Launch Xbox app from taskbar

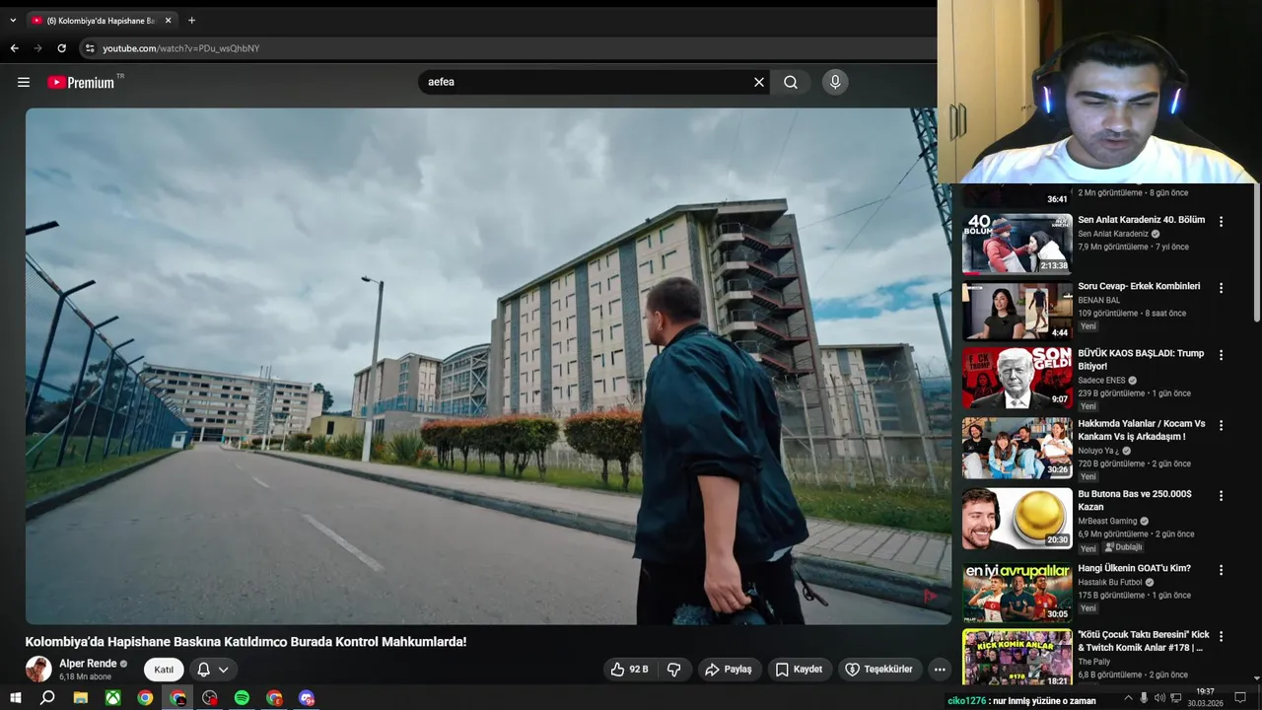click(113, 697)
